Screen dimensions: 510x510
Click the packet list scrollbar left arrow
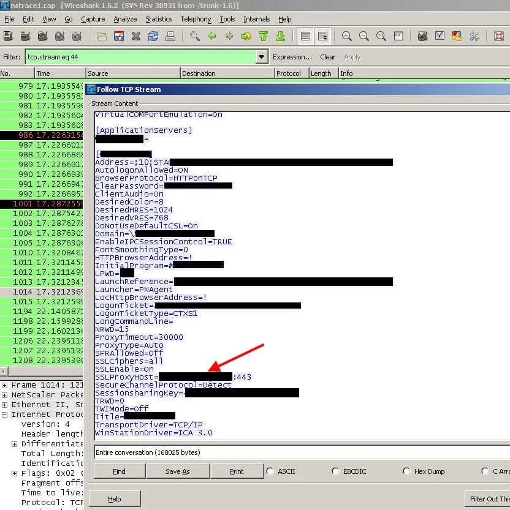point(4,371)
